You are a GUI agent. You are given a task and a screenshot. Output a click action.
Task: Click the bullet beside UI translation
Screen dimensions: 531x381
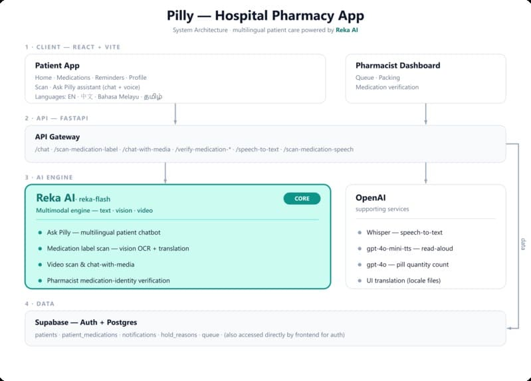(x=360, y=281)
